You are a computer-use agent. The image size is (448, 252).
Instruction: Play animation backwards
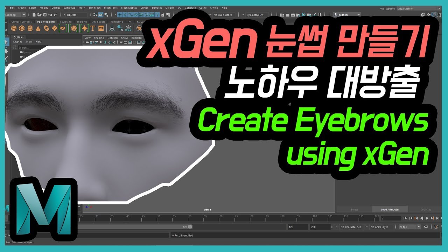click(421, 218)
